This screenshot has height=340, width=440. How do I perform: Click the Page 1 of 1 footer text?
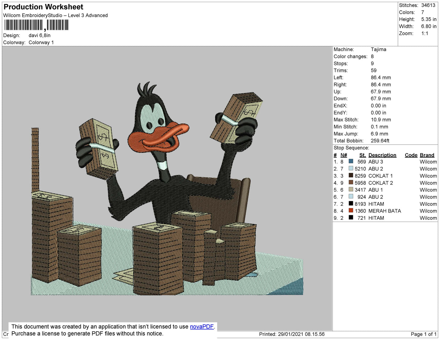(x=424, y=334)
